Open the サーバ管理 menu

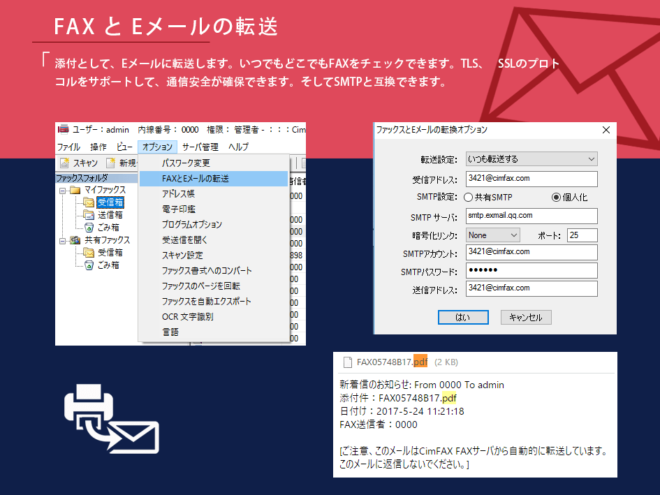point(200,147)
